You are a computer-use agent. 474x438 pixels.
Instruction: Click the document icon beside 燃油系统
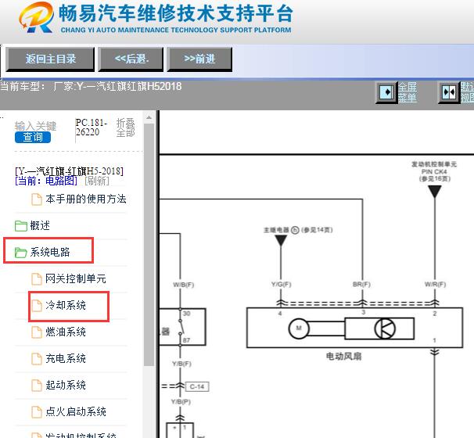(x=37, y=332)
